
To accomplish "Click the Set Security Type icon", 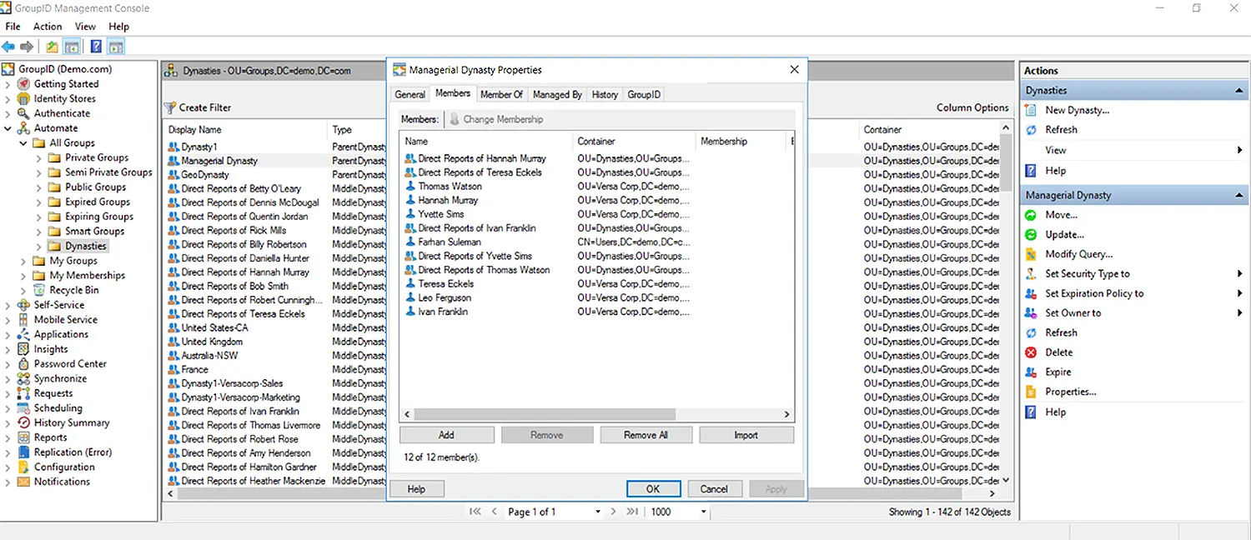I will pyautogui.click(x=1031, y=274).
